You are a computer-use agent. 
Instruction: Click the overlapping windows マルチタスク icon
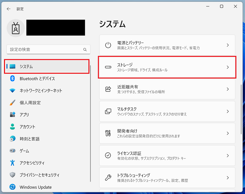click(x=108, y=112)
